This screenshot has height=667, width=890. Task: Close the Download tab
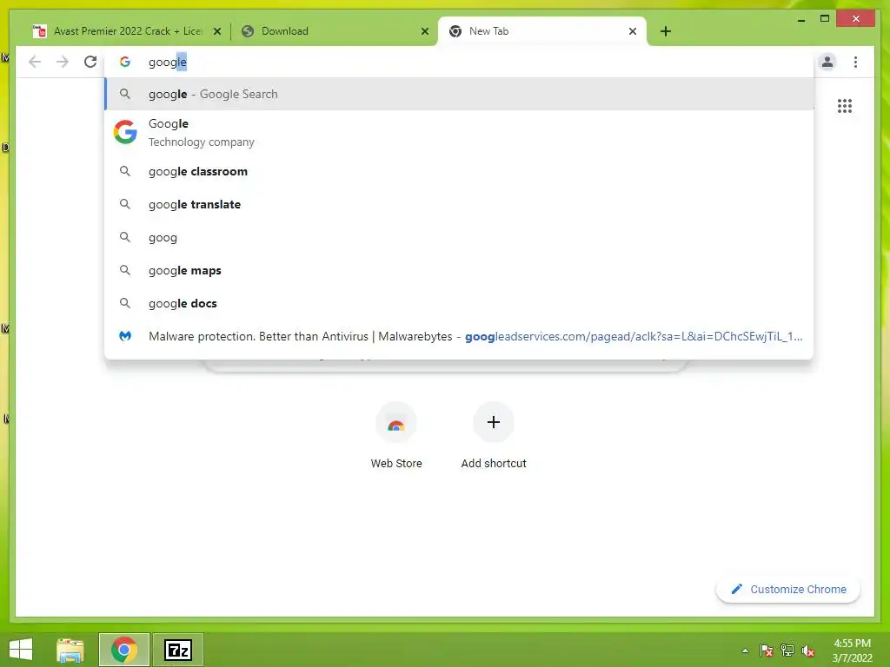424,31
